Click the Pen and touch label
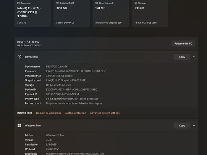The height and width of the screenshot is (155, 207). tap(33, 103)
